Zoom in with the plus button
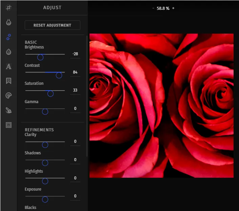 click(173, 8)
